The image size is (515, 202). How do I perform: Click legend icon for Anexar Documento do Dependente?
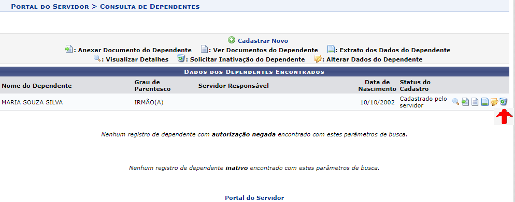68,50
